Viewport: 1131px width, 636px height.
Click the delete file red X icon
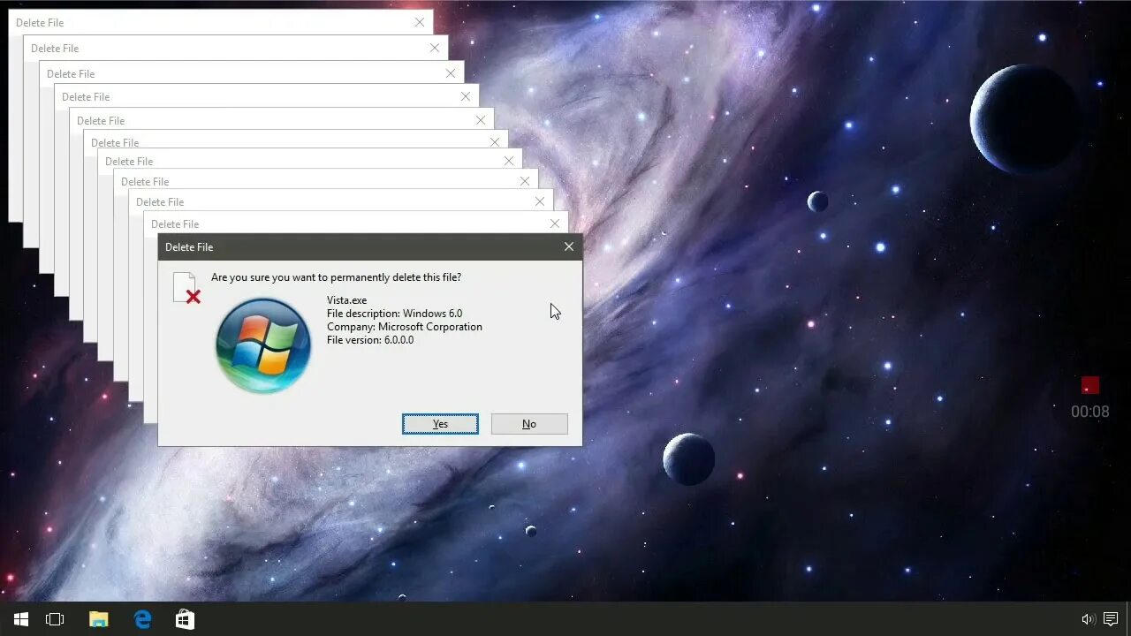pyautogui.click(x=186, y=288)
